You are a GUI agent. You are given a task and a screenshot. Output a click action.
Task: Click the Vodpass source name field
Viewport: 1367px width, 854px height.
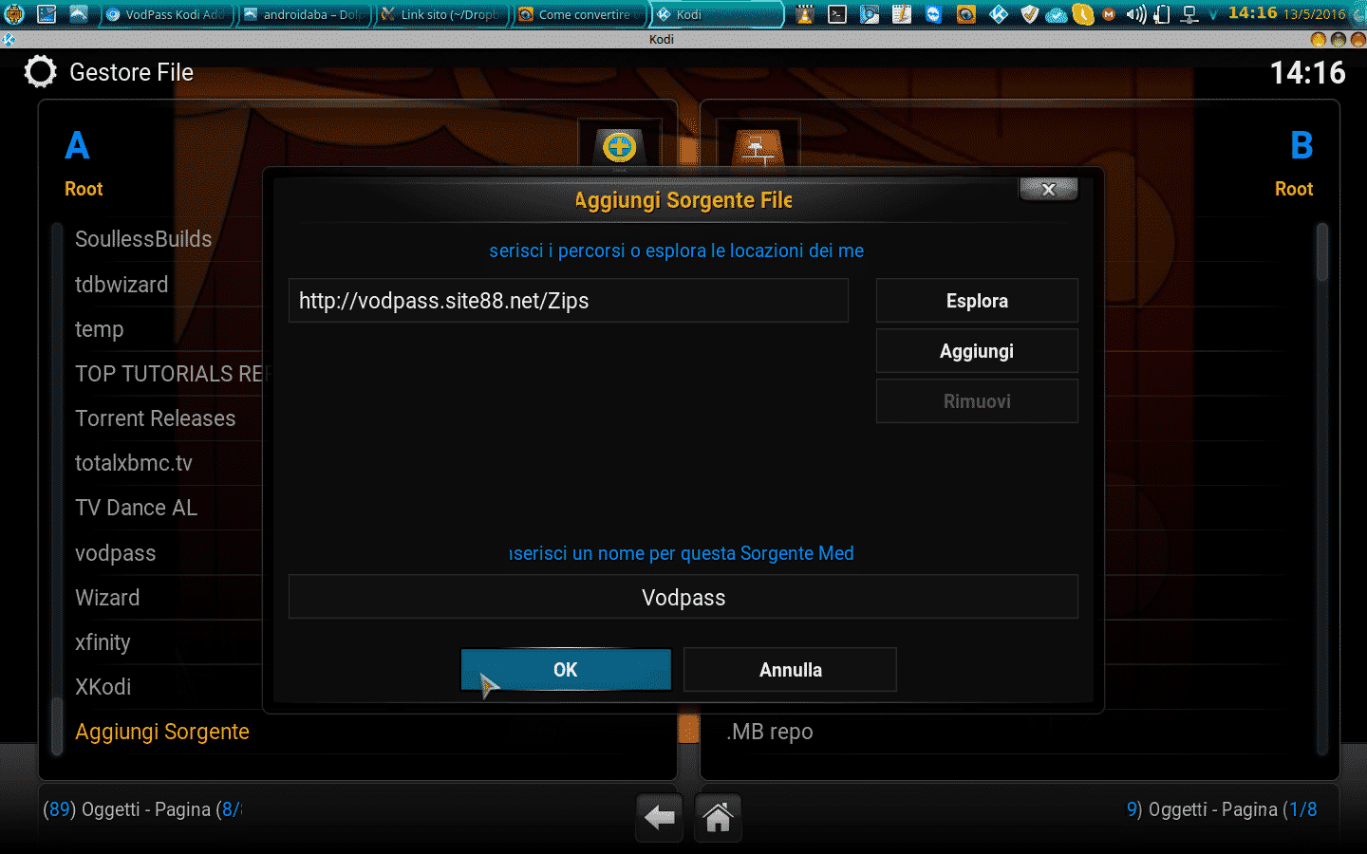[x=683, y=597]
